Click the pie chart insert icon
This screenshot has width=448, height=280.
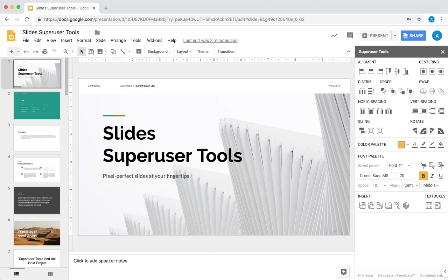coord(406,205)
